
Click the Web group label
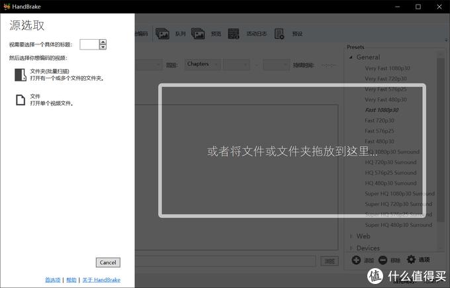click(363, 236)
